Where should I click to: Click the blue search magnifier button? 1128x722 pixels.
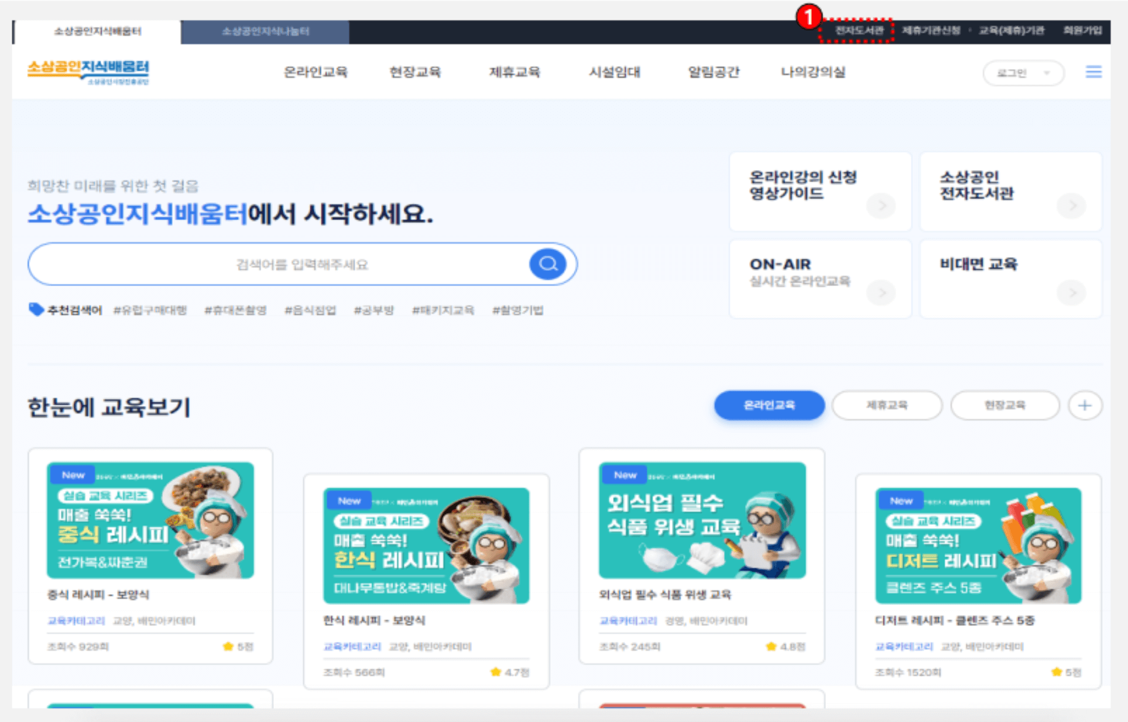(547, 264)
